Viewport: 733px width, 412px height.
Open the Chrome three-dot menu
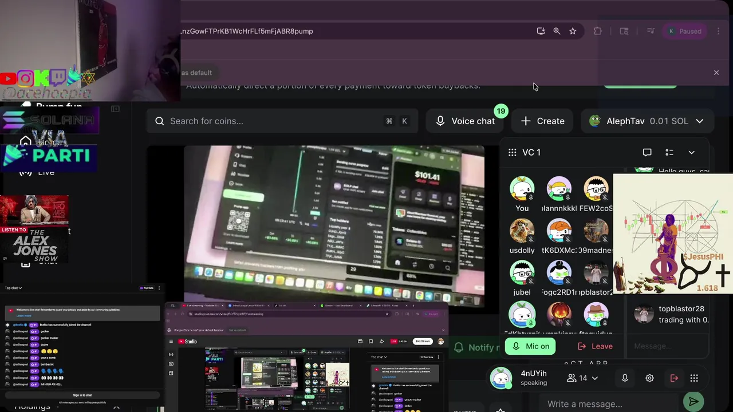(718, 31)
